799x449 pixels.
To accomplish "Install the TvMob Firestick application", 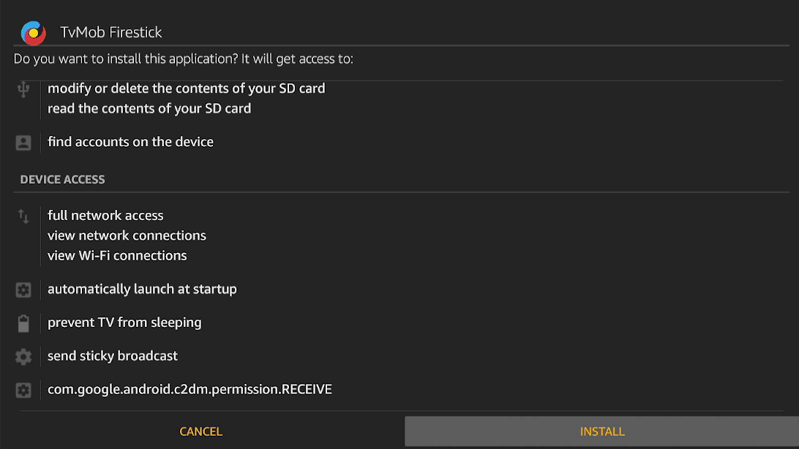I will [601, 431].
